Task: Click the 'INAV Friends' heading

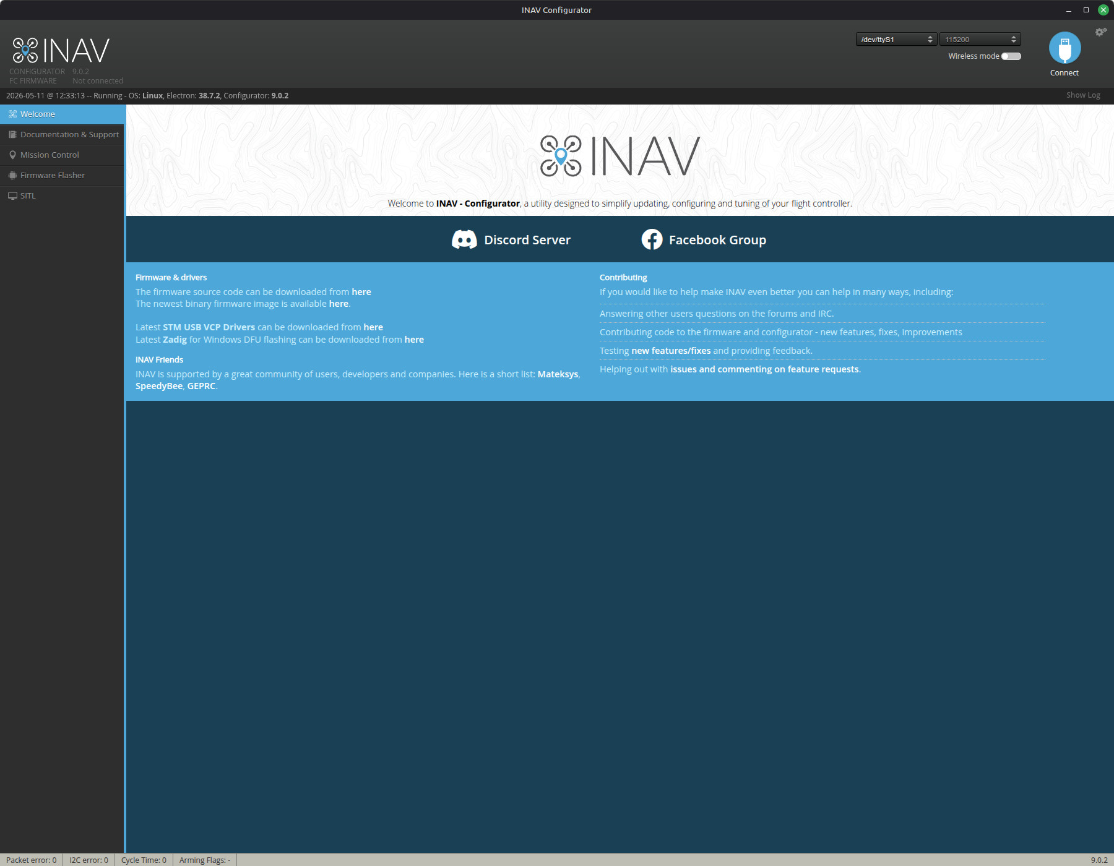Action: click(x=160, y=360)
